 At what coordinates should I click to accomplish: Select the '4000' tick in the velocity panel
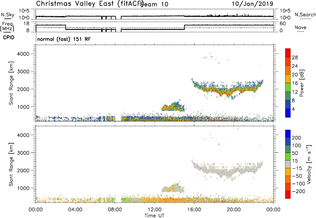[23, 135]
